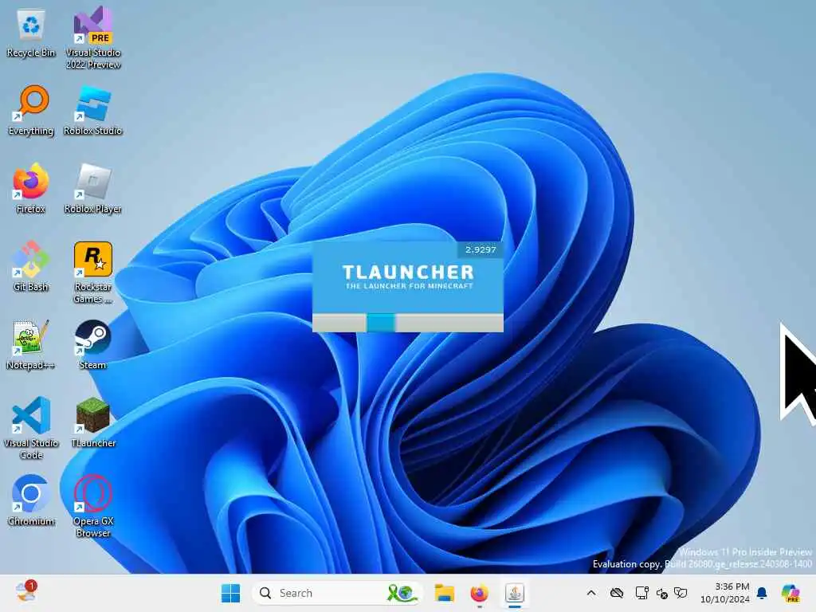This screenshot has width=816, height=612.
Task: Click the Windows Security shield tray icon
Action: point(681,593)
